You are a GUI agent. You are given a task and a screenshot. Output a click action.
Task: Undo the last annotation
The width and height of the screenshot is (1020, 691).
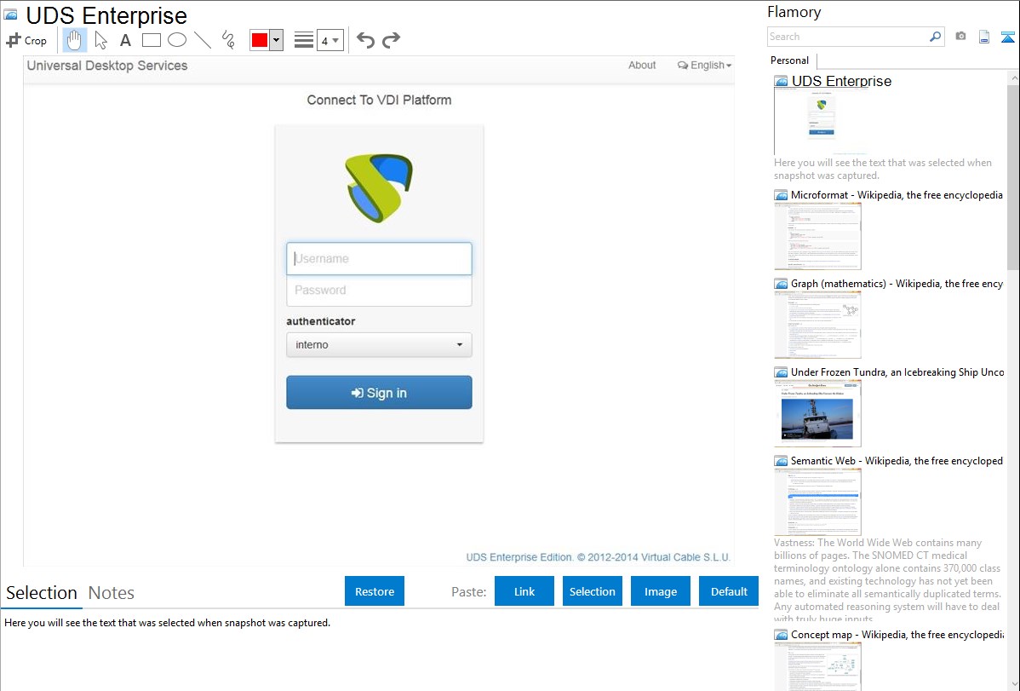click(x=365, y=40)
